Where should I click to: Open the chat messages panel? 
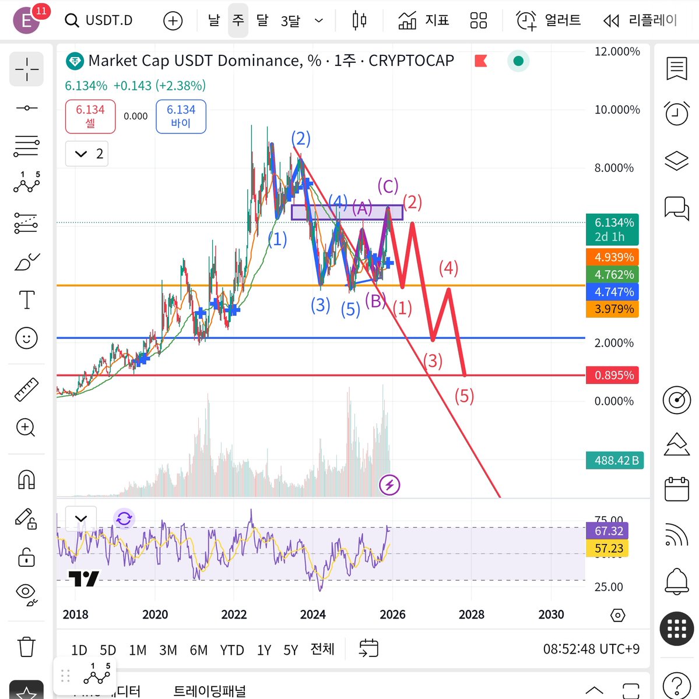click(x=676, y=208)
